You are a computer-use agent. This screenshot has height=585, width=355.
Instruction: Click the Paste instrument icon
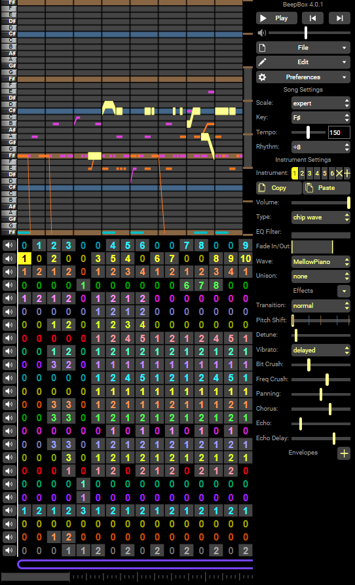tap(308, 187)
